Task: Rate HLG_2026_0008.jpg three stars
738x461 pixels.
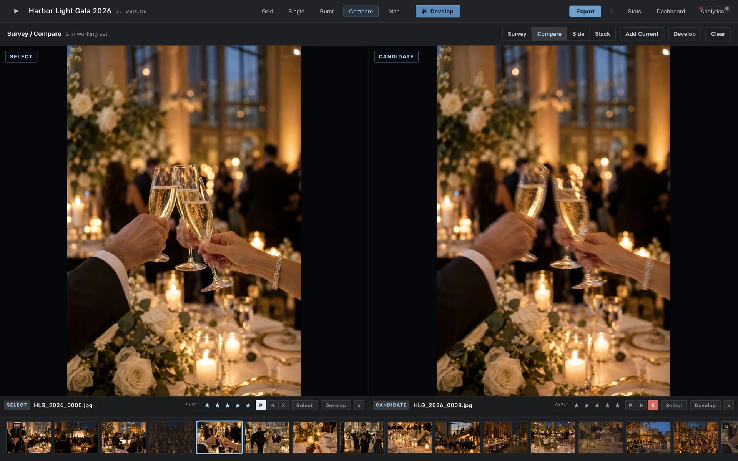Action: pos(597,405)
